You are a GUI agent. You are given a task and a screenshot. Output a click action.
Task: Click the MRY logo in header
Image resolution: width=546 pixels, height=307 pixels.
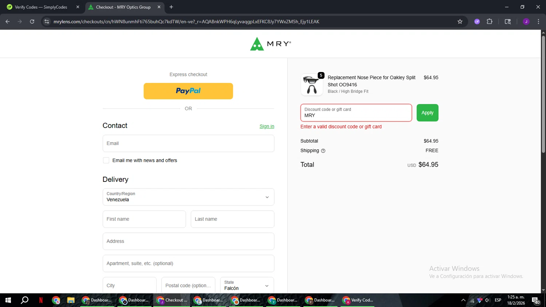(x=270, y=44)
